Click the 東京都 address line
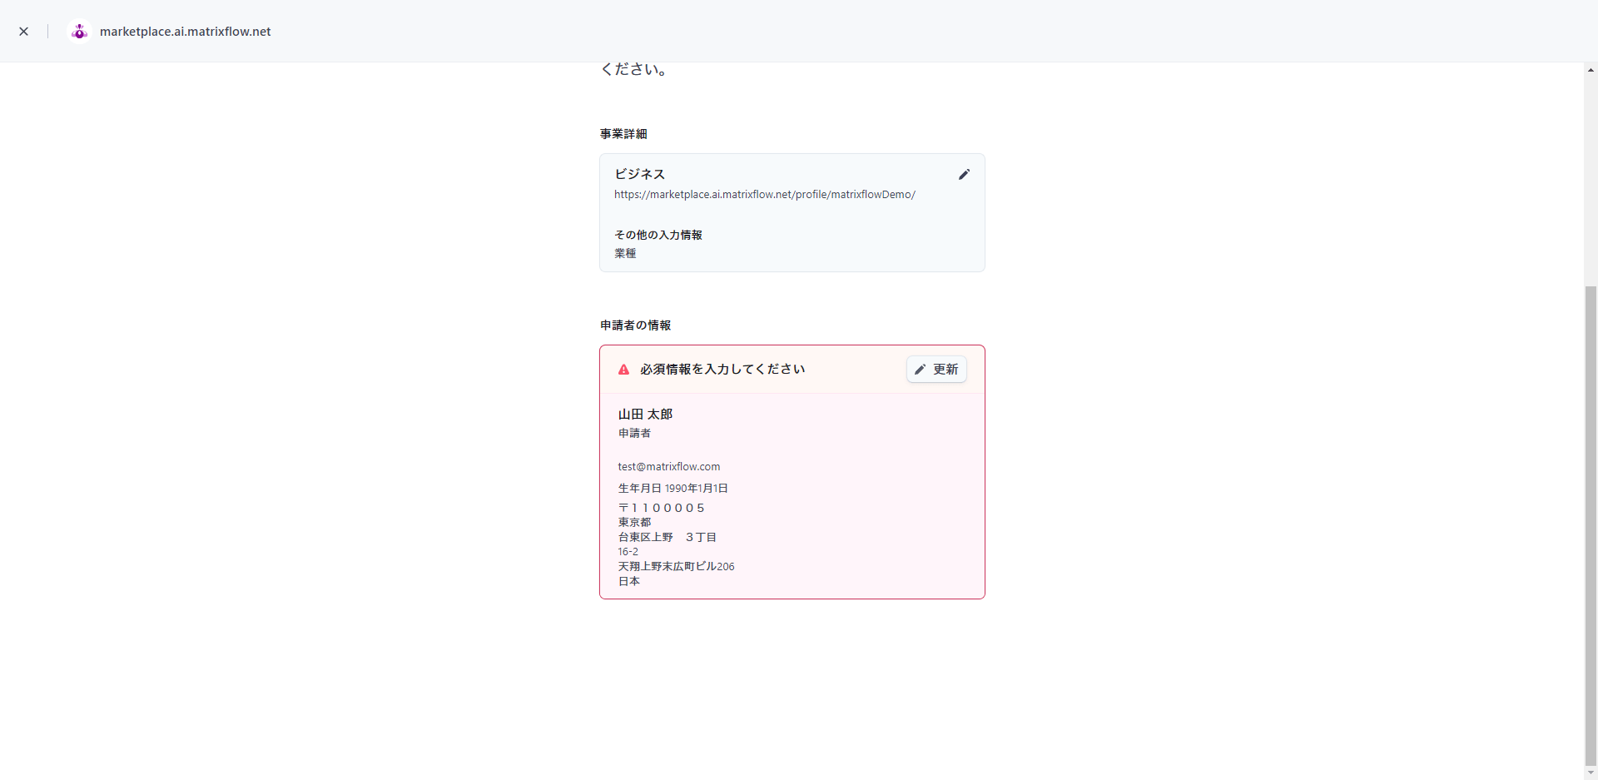This screenshot has height=780, width=1598. pos(634,523)
